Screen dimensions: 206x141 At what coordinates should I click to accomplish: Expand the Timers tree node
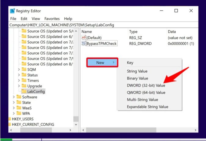(x=19, y=81)
